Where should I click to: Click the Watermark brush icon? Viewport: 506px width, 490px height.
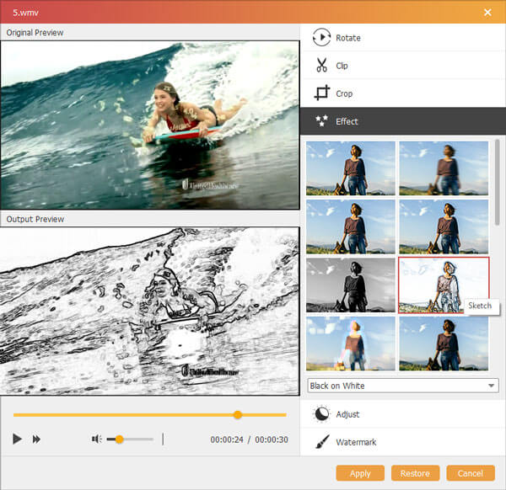(x=321, y=442)
